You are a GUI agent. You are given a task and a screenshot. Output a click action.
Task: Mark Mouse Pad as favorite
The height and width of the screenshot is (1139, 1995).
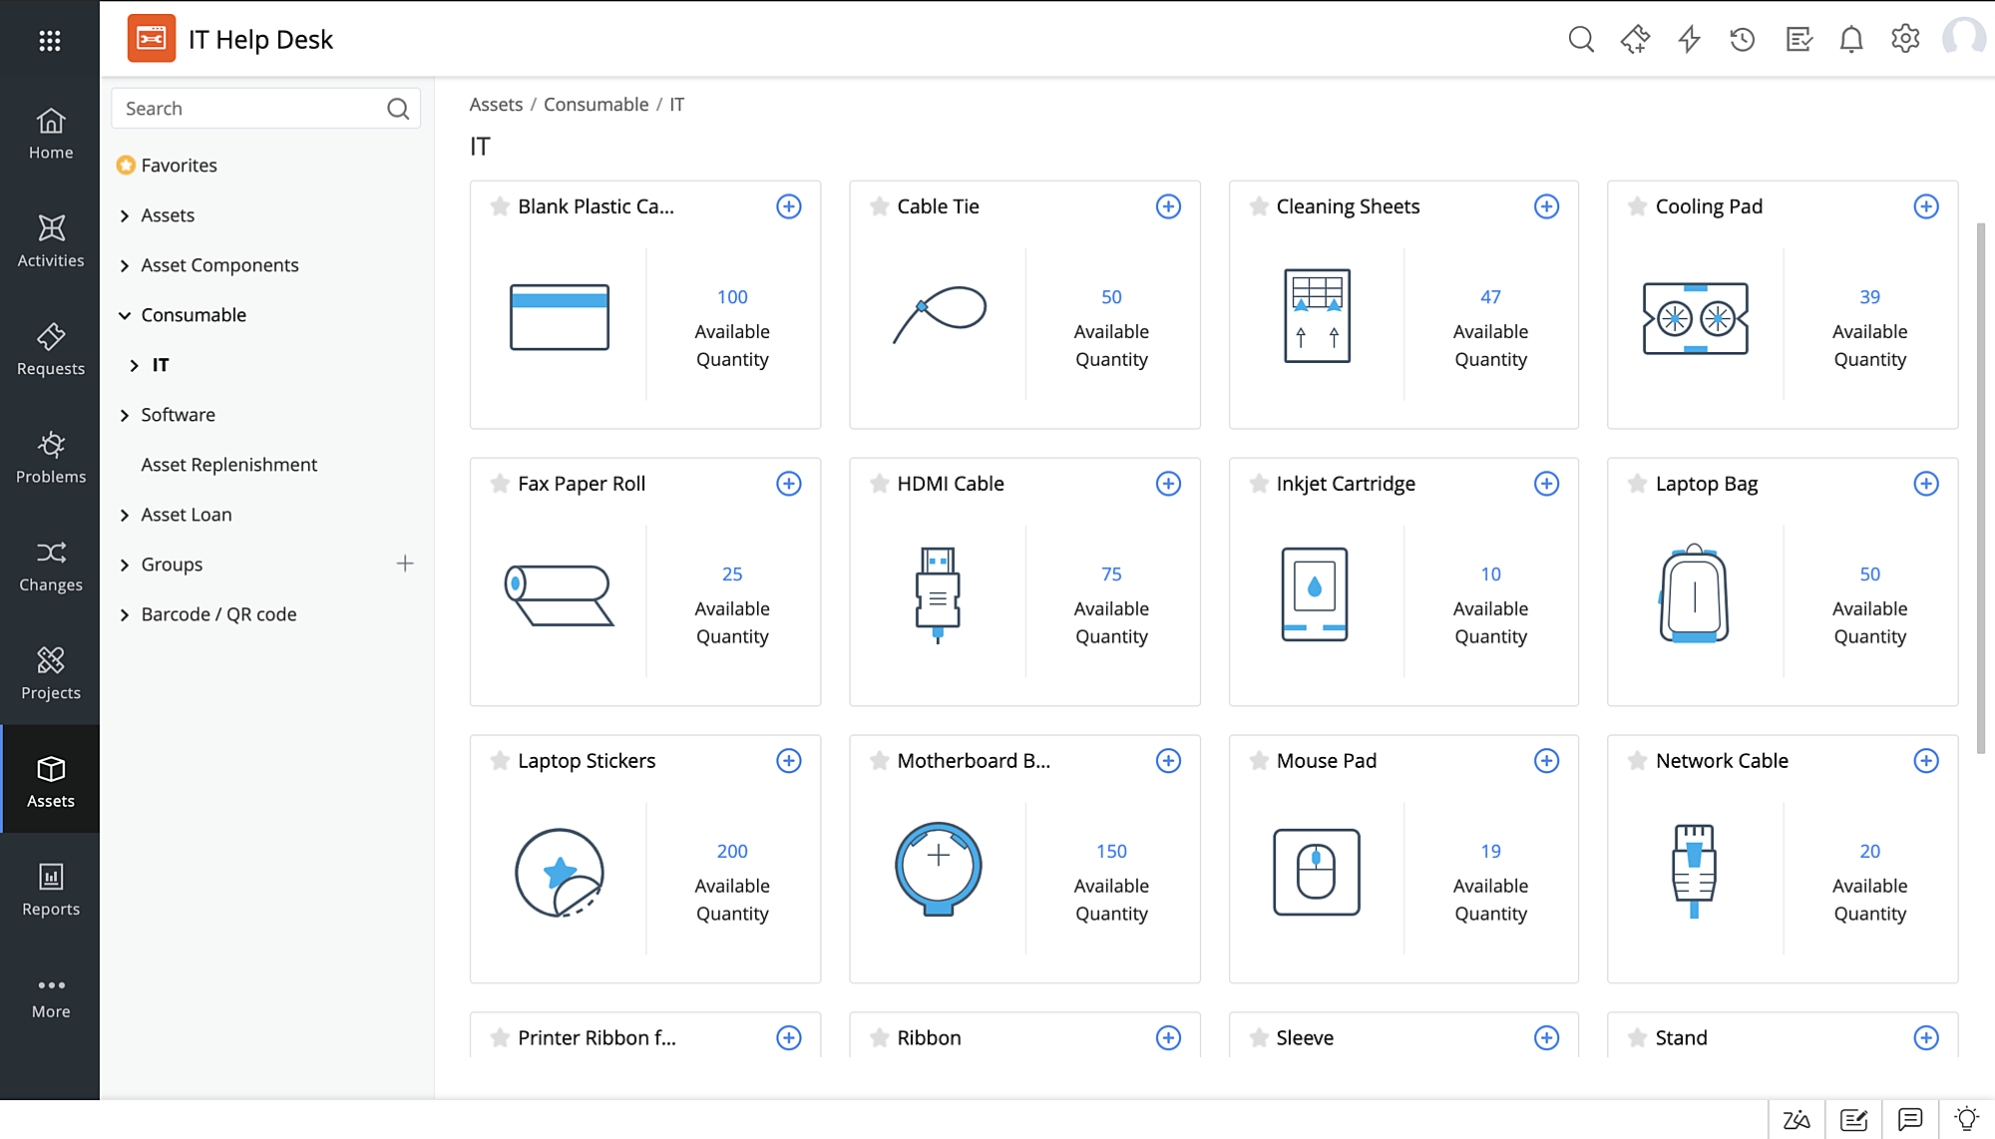[x=1258, y=760]
